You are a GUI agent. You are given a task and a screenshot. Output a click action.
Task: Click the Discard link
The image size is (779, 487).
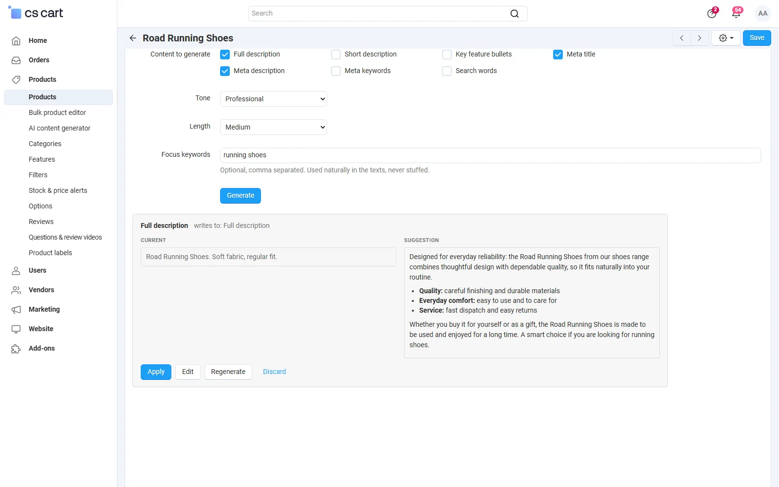click(275, 372)
